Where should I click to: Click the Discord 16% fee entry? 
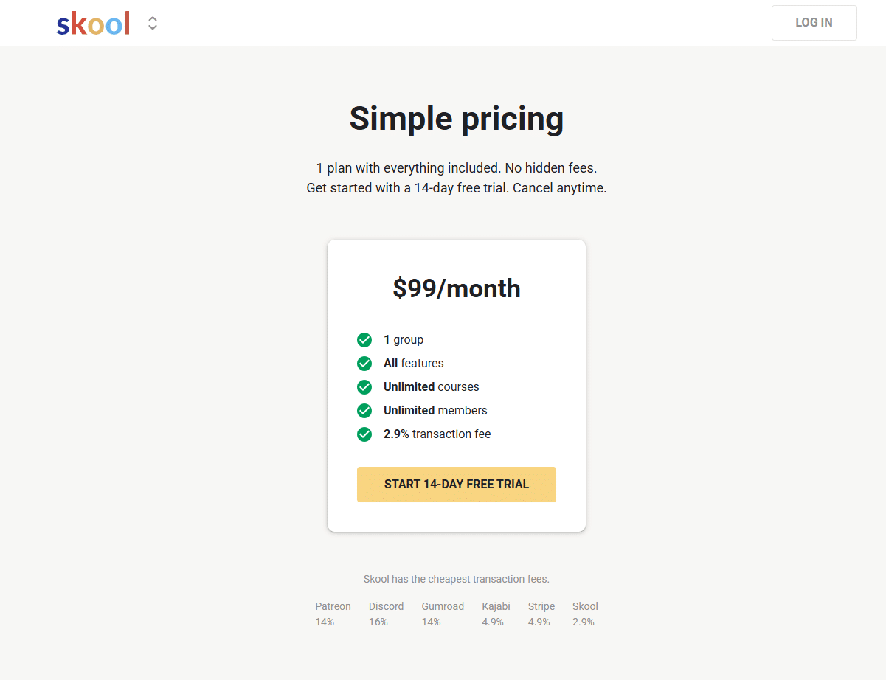(x=386, y=614)
